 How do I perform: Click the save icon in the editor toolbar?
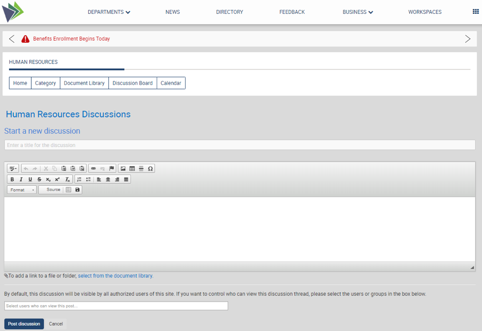click(78, 190)
